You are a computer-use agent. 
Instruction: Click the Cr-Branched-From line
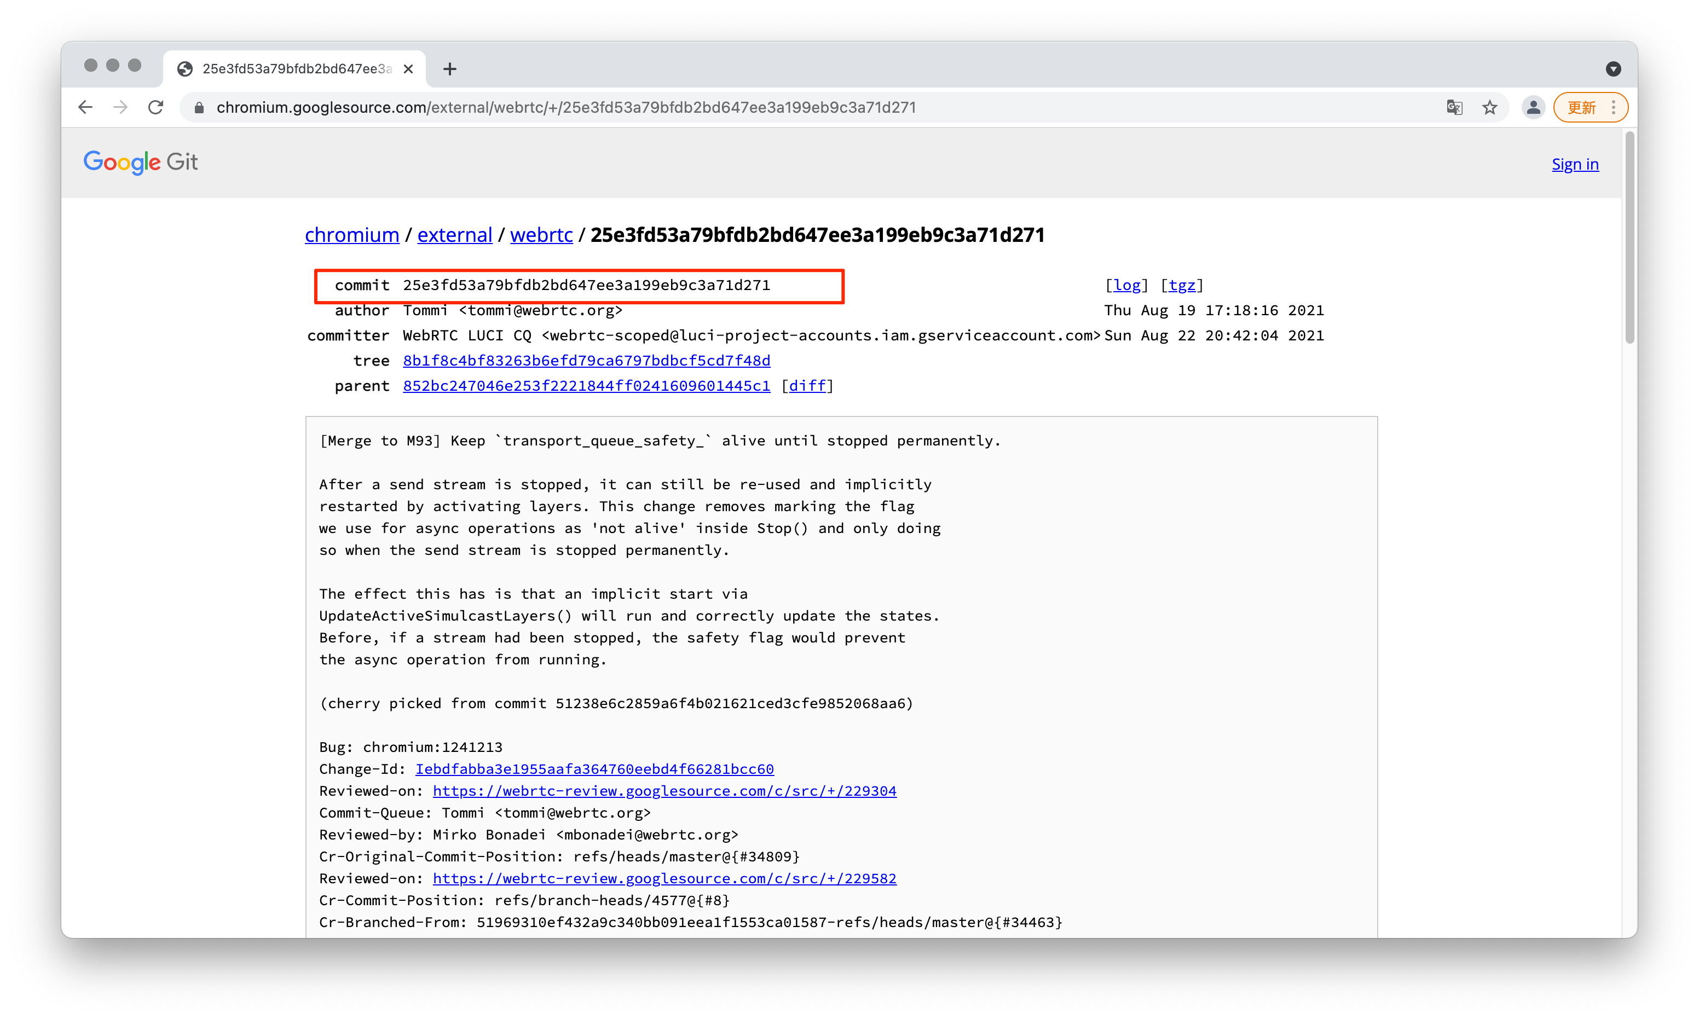[691, 922]
